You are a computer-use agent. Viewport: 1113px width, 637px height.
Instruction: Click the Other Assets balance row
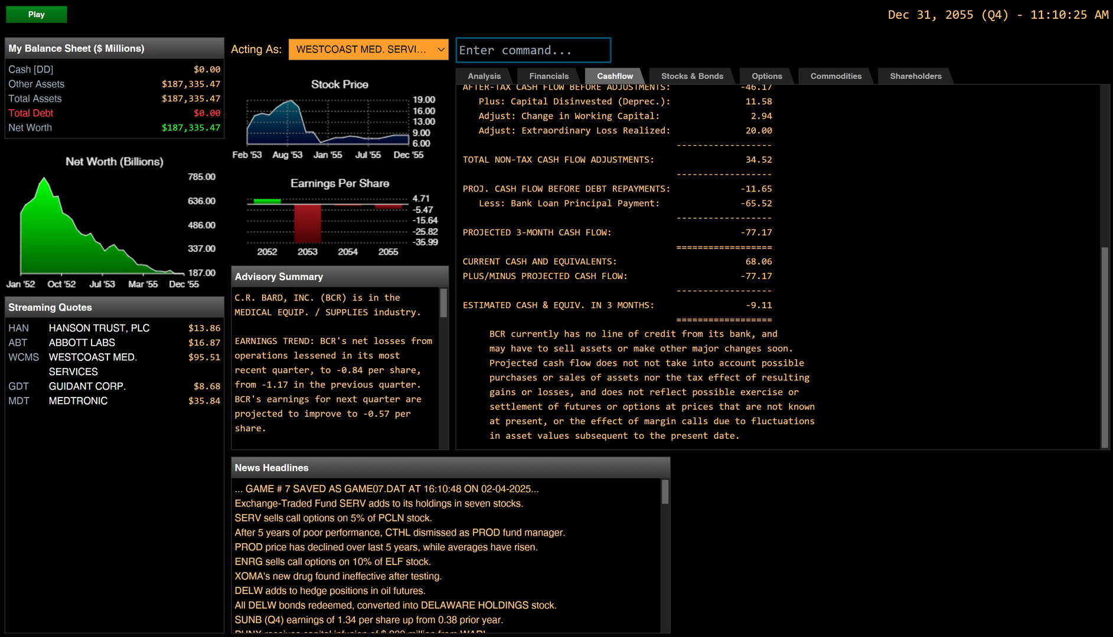coord(114,84)
